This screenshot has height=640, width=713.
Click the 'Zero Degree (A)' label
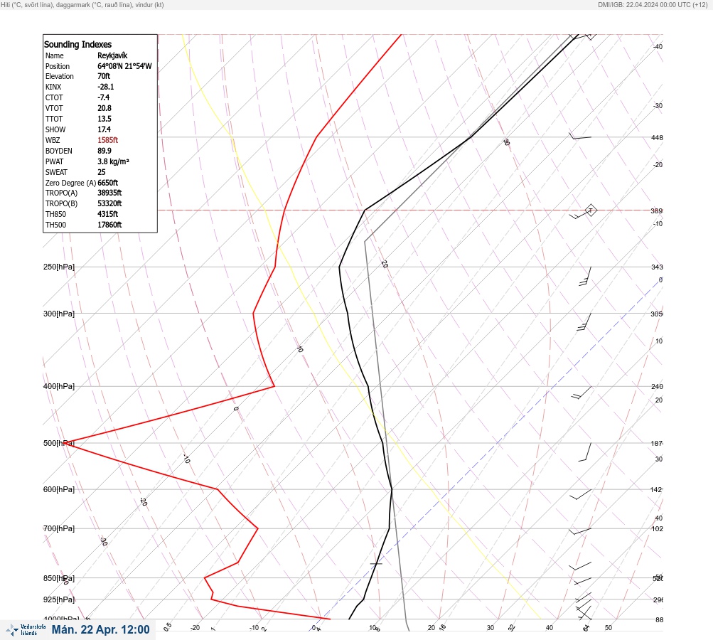click(x=70, y=183)
